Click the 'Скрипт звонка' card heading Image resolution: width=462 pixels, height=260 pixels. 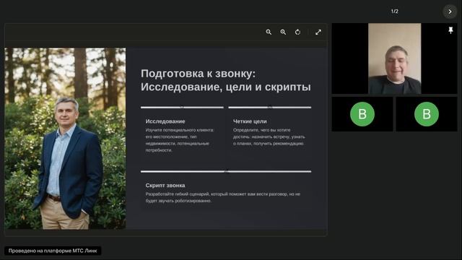[x=165, y=186]
